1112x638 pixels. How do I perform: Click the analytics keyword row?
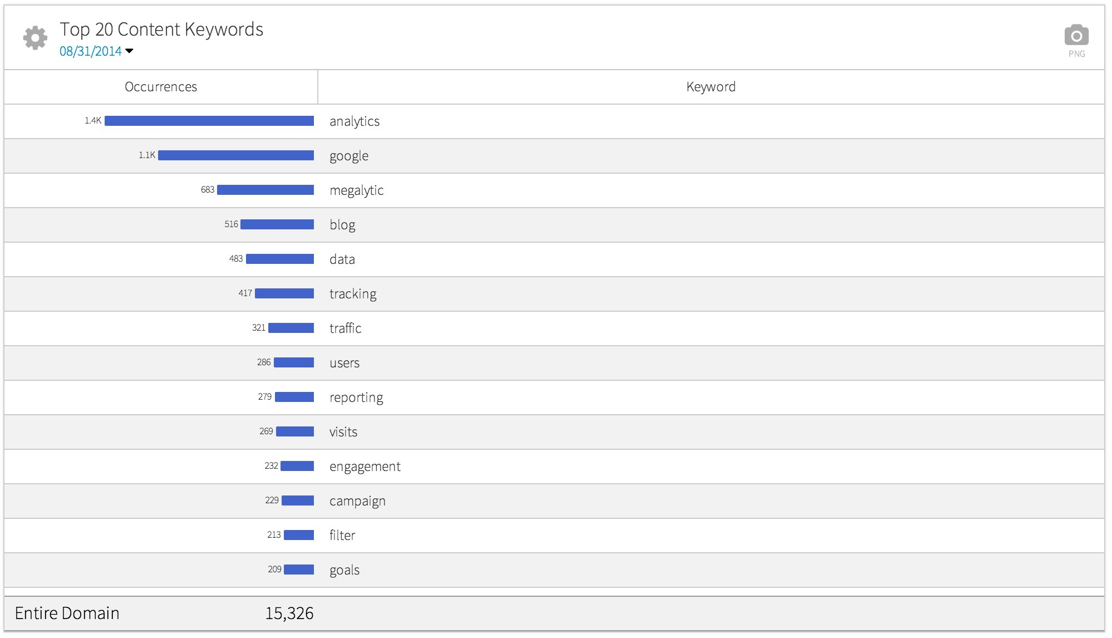[355, 121]
